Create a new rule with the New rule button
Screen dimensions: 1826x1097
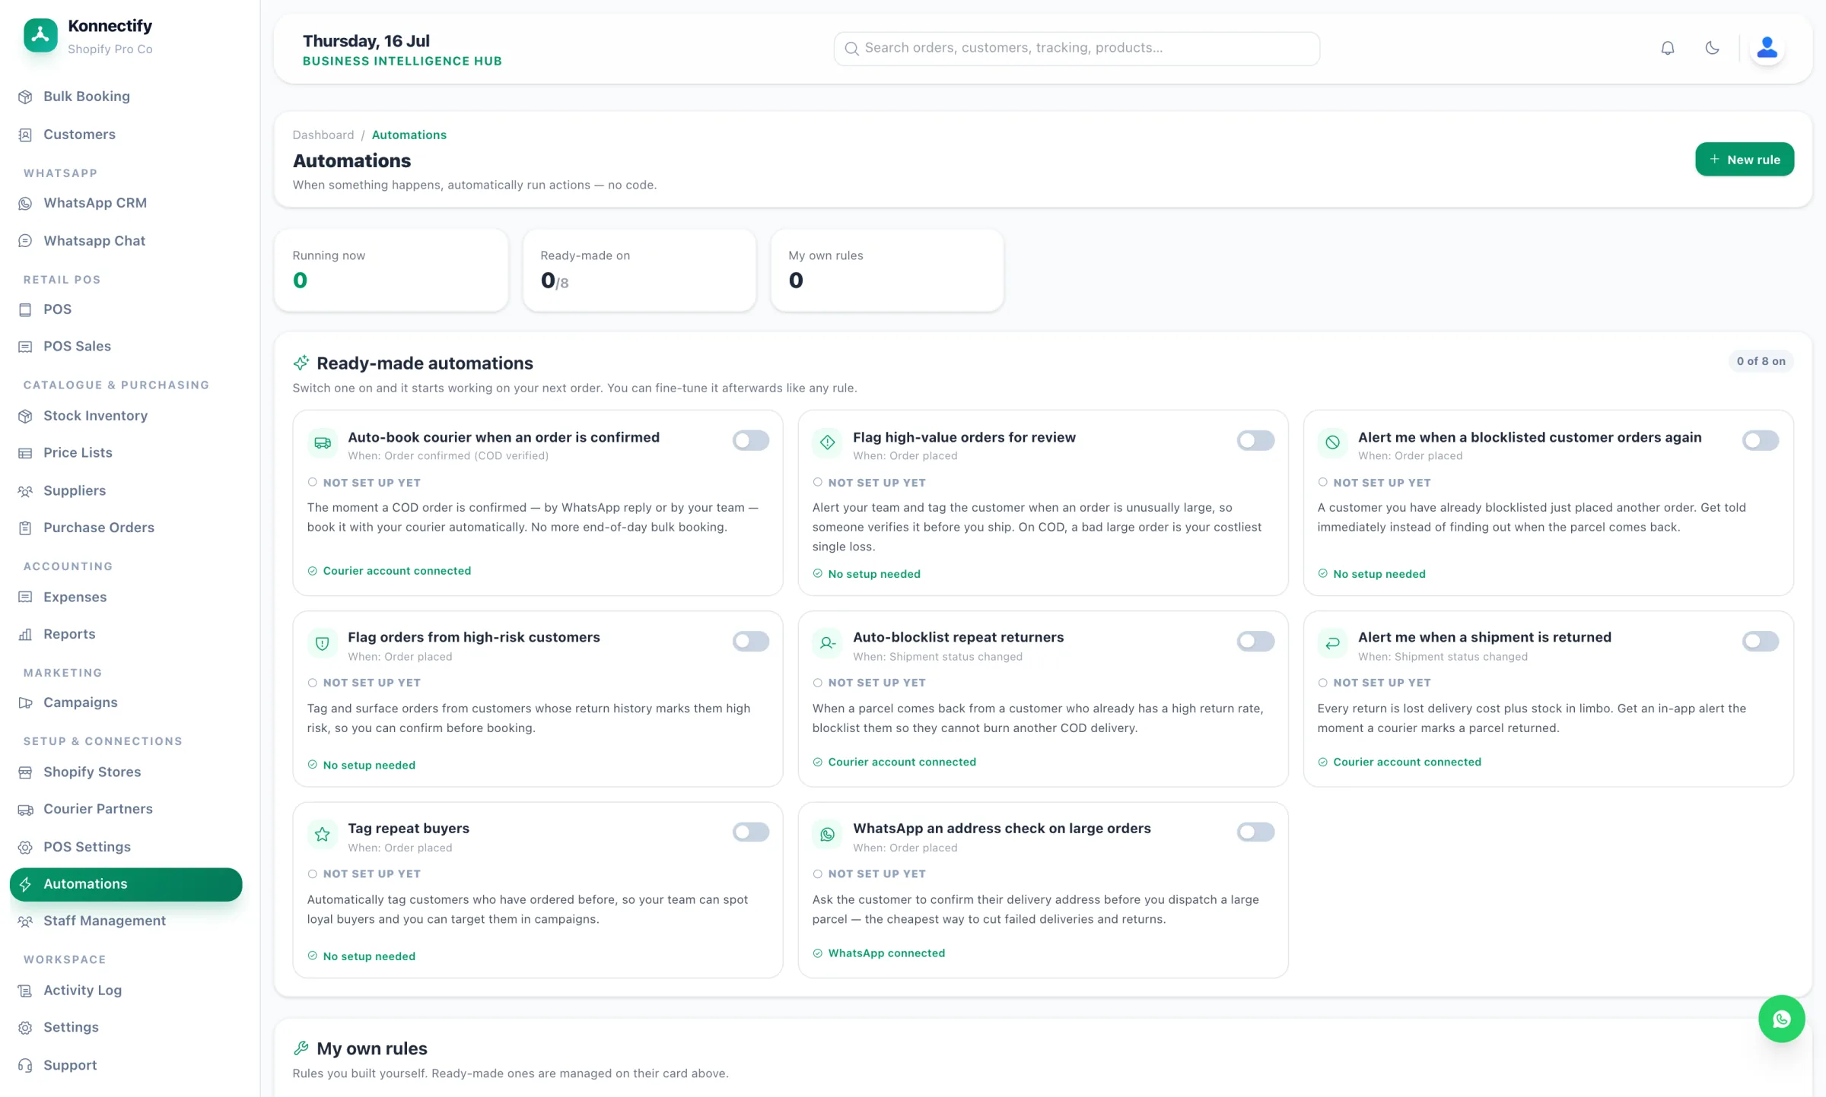coord(1744,159)
